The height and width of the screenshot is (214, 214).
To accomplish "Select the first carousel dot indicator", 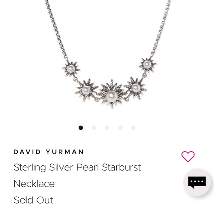I will [81, 128].
